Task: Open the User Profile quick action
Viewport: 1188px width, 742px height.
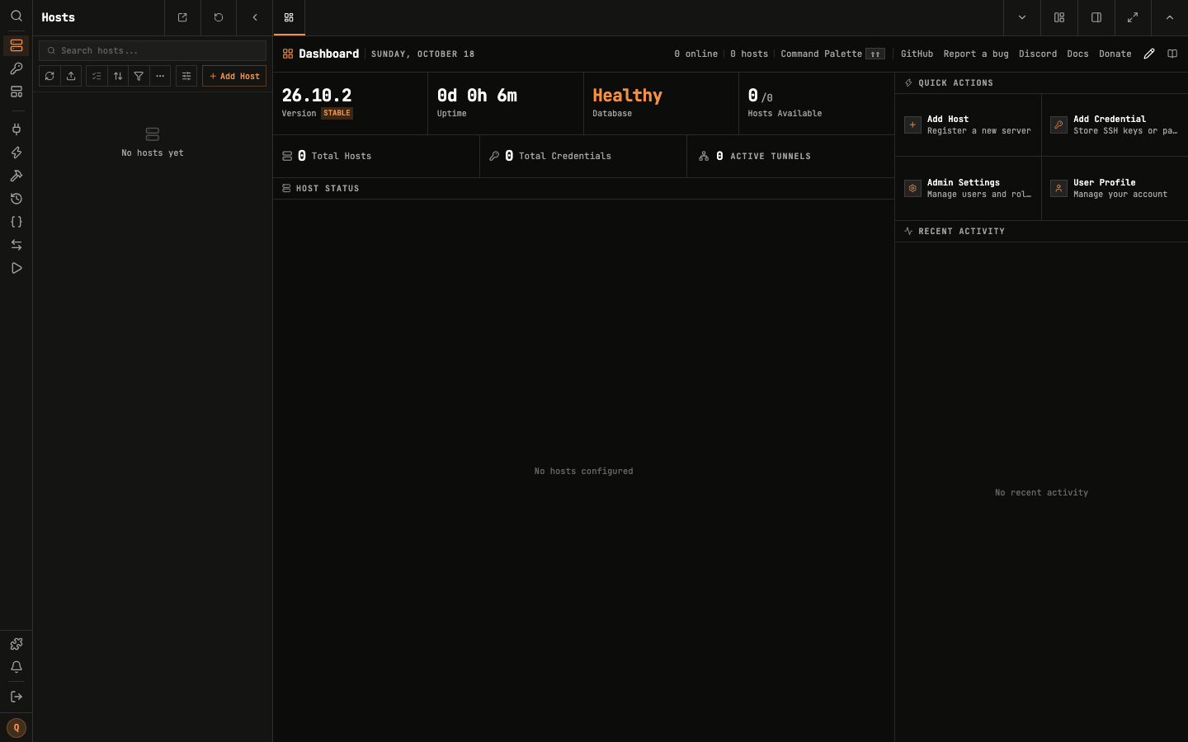Action: [1115, 188]
